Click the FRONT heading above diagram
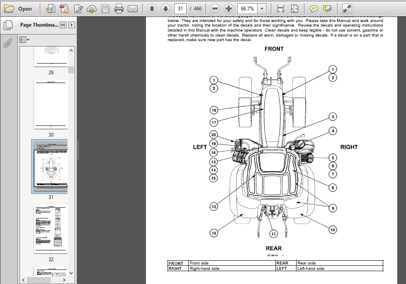Screen dimensions: 406x284 [x=274, y=49]
